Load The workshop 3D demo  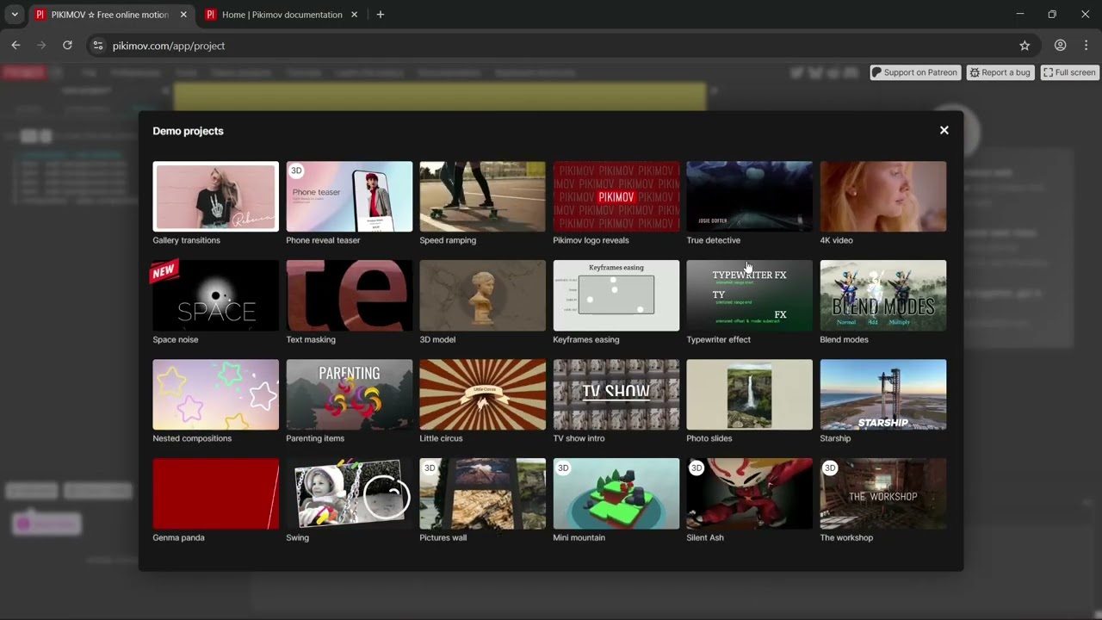pyautogui.click(x=882, y=493)
